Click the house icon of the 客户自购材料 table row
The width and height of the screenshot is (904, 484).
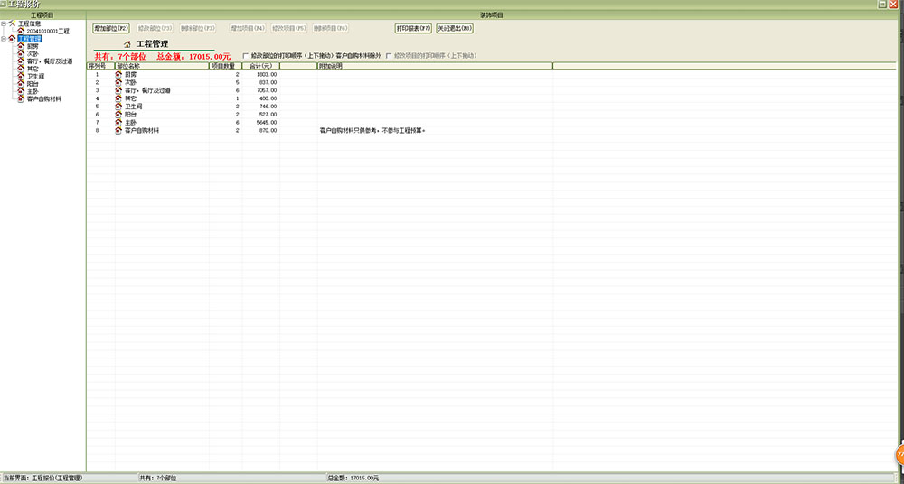click(x=118, y=131)
